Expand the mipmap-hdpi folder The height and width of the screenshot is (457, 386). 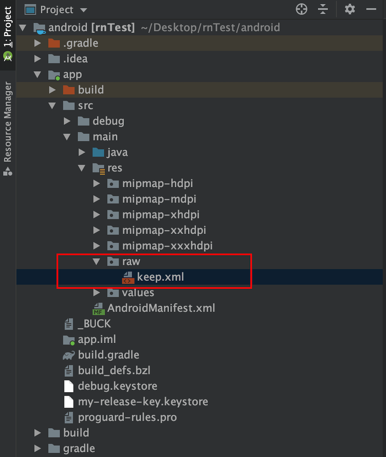(x=97, y=184)
